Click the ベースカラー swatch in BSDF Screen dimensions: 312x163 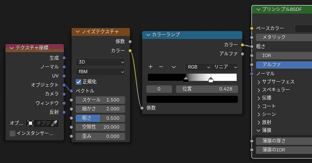[303, 28]
